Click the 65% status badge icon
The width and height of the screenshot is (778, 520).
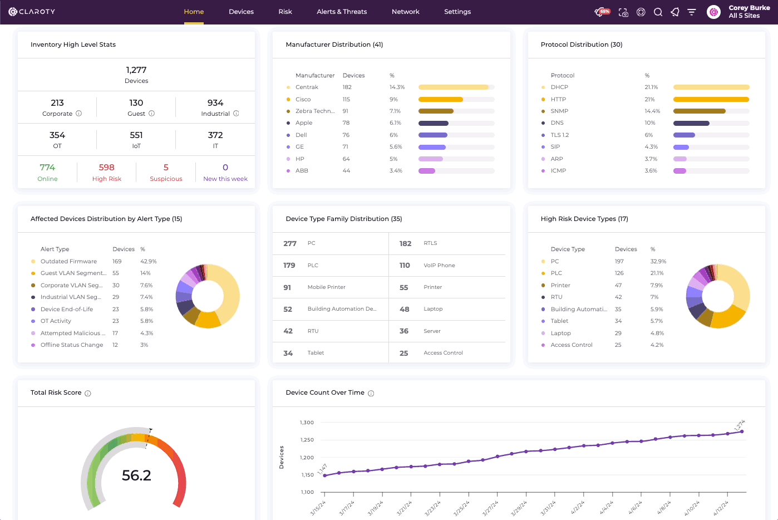coord(602,11)
